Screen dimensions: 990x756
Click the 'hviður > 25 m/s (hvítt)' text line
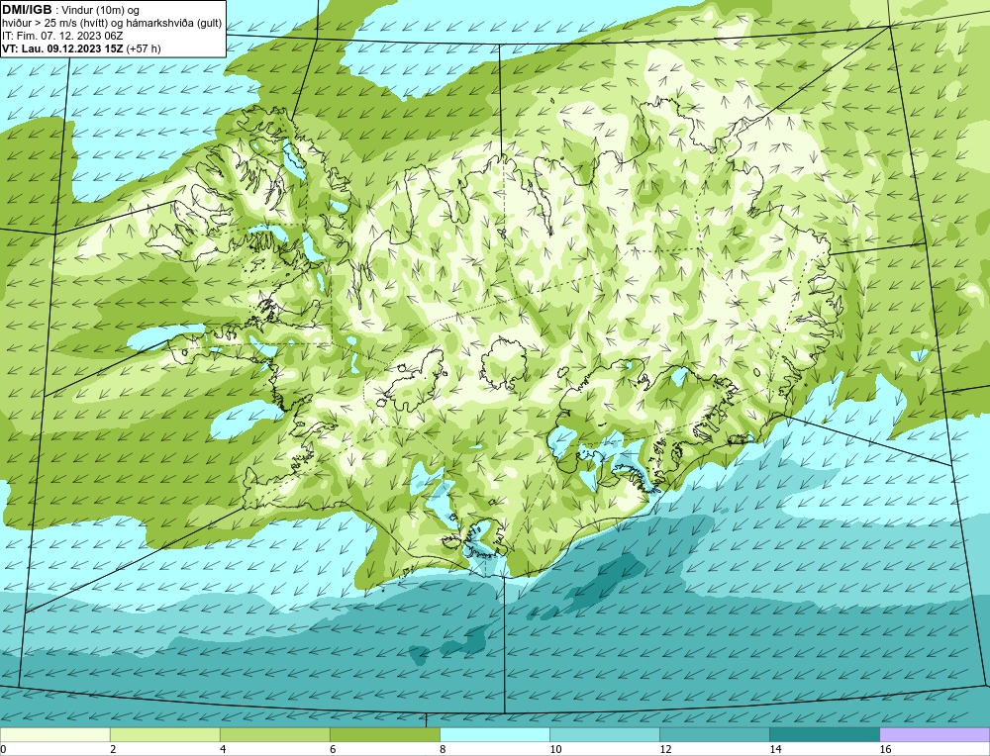tap(54, 24)
